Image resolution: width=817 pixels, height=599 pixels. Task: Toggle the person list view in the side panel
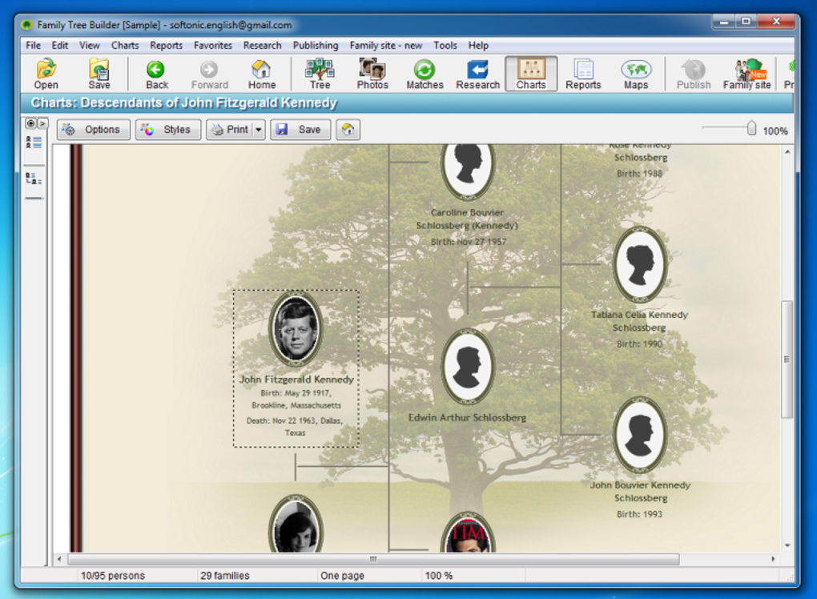tap(34, 143)
